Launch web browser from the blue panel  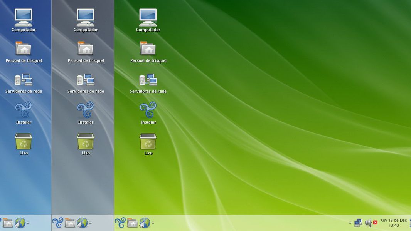[20, 223]
